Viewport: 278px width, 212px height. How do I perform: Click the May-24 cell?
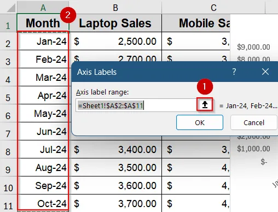point(43,113)
